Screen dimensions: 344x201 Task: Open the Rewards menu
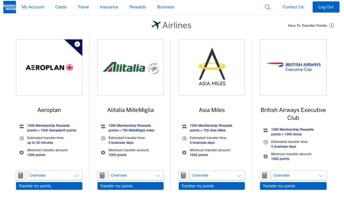click(137, 7)
